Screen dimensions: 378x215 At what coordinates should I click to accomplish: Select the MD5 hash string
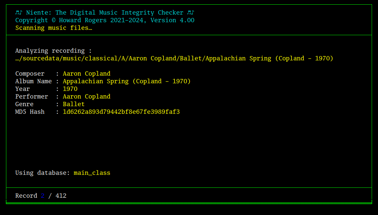(121, 112)
